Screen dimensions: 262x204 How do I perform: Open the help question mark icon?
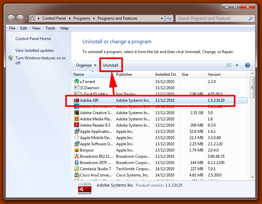tap(247, 65)
